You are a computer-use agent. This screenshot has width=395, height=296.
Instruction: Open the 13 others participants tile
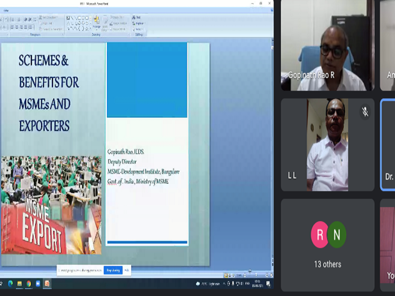[328, 245]
